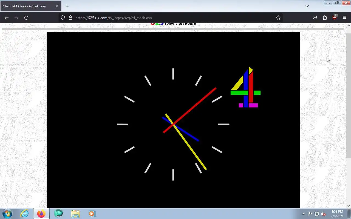Click the muted volume speaker icon

[x=324, y=214]
